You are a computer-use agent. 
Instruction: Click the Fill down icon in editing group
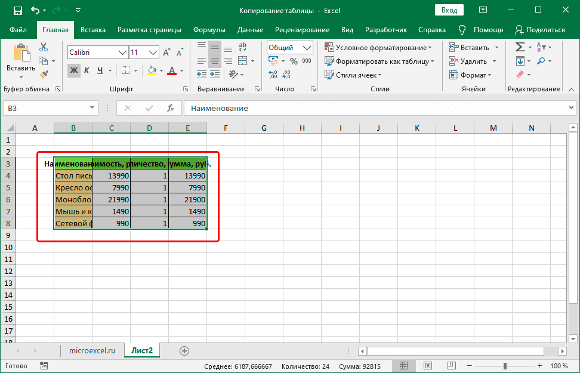(520, 61)
